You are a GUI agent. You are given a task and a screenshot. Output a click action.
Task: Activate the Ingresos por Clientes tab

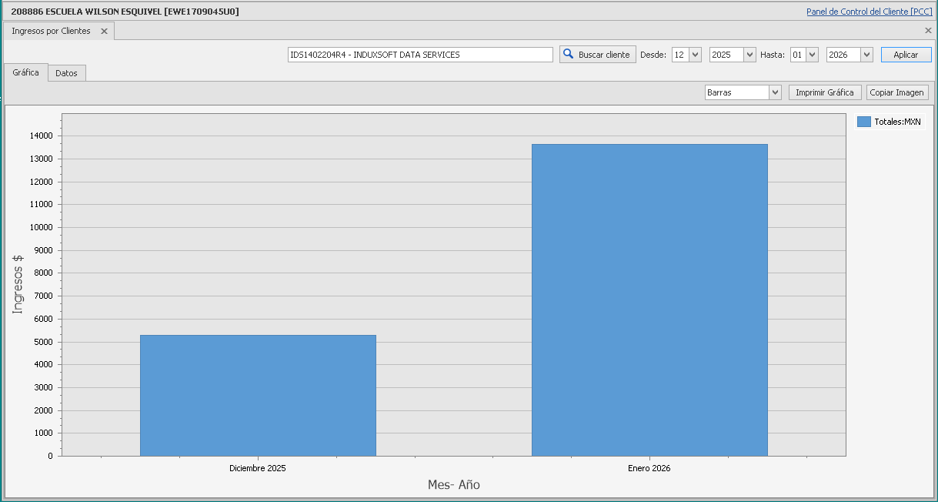[x=51, y=31]
